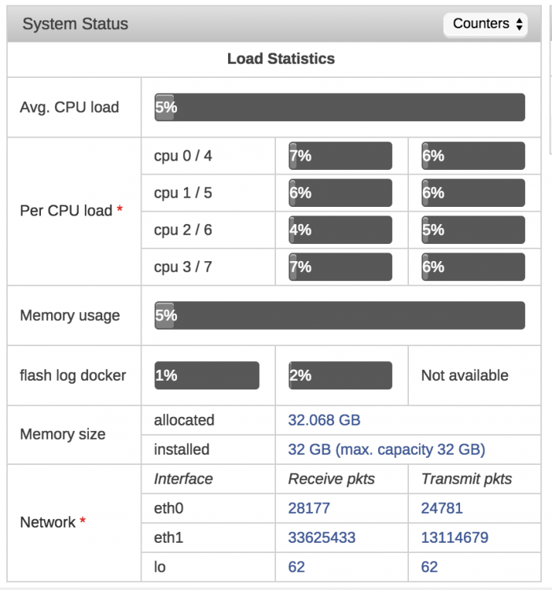The image size is (552, 590).
Task: Click the flash usage bar showing 1%
Action: (207, 375)
